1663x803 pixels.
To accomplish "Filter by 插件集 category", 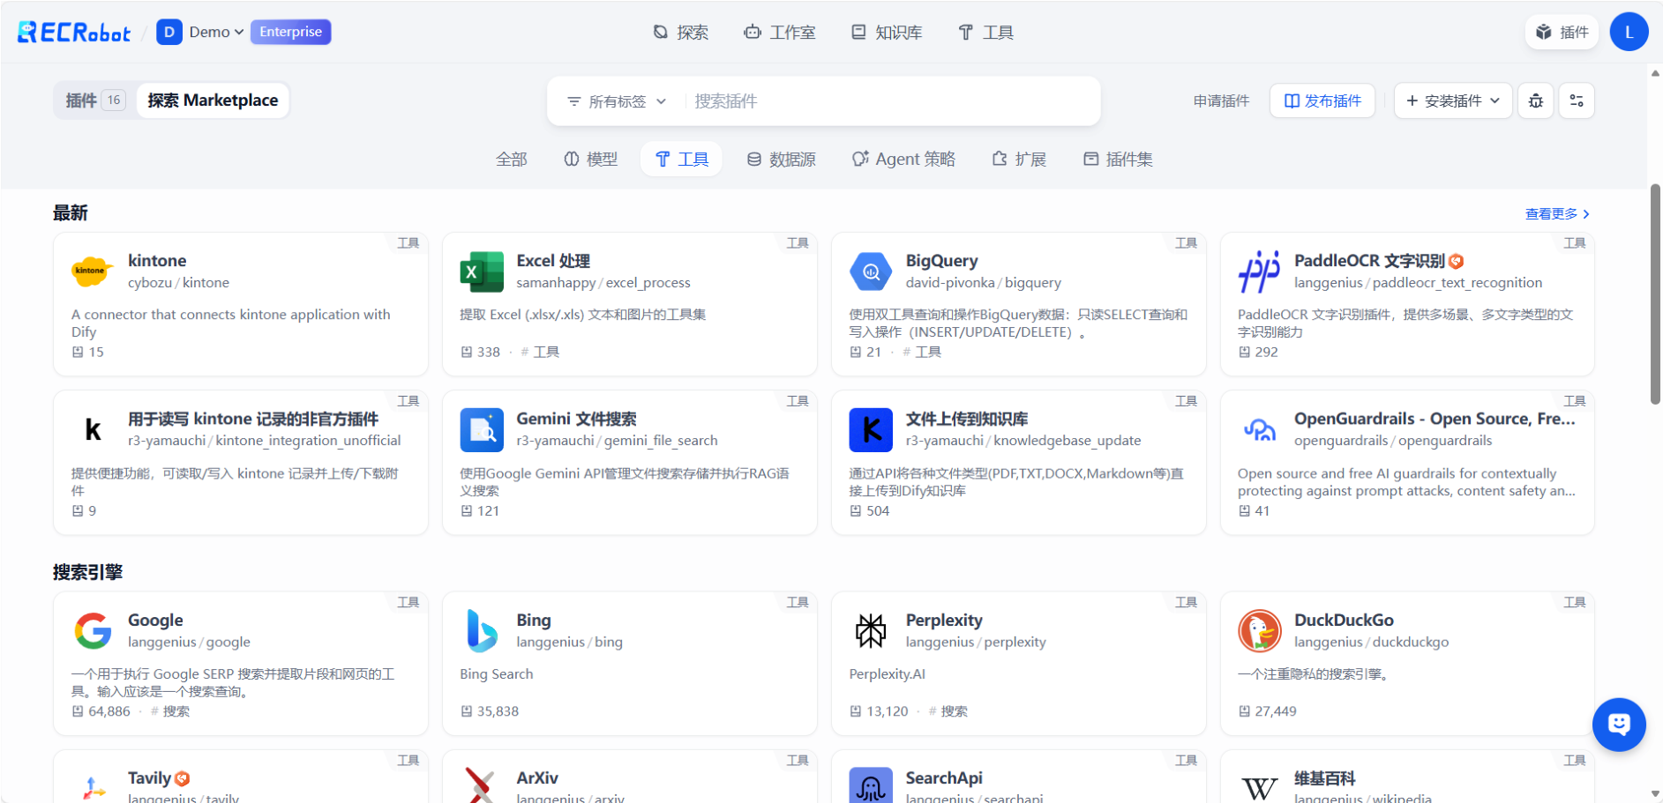I will (x=1118, y=159).
